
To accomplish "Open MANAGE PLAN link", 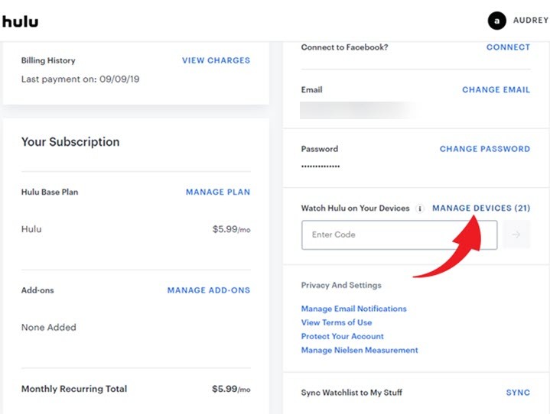I will coord(218,192).
